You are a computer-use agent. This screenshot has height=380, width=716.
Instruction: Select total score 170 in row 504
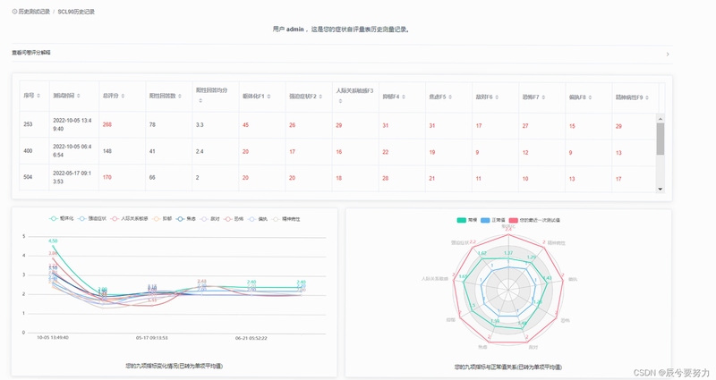pos(107,177)
